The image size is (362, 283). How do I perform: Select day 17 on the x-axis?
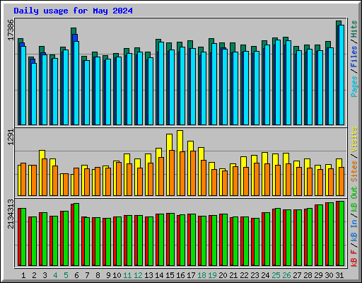point(191,275)
